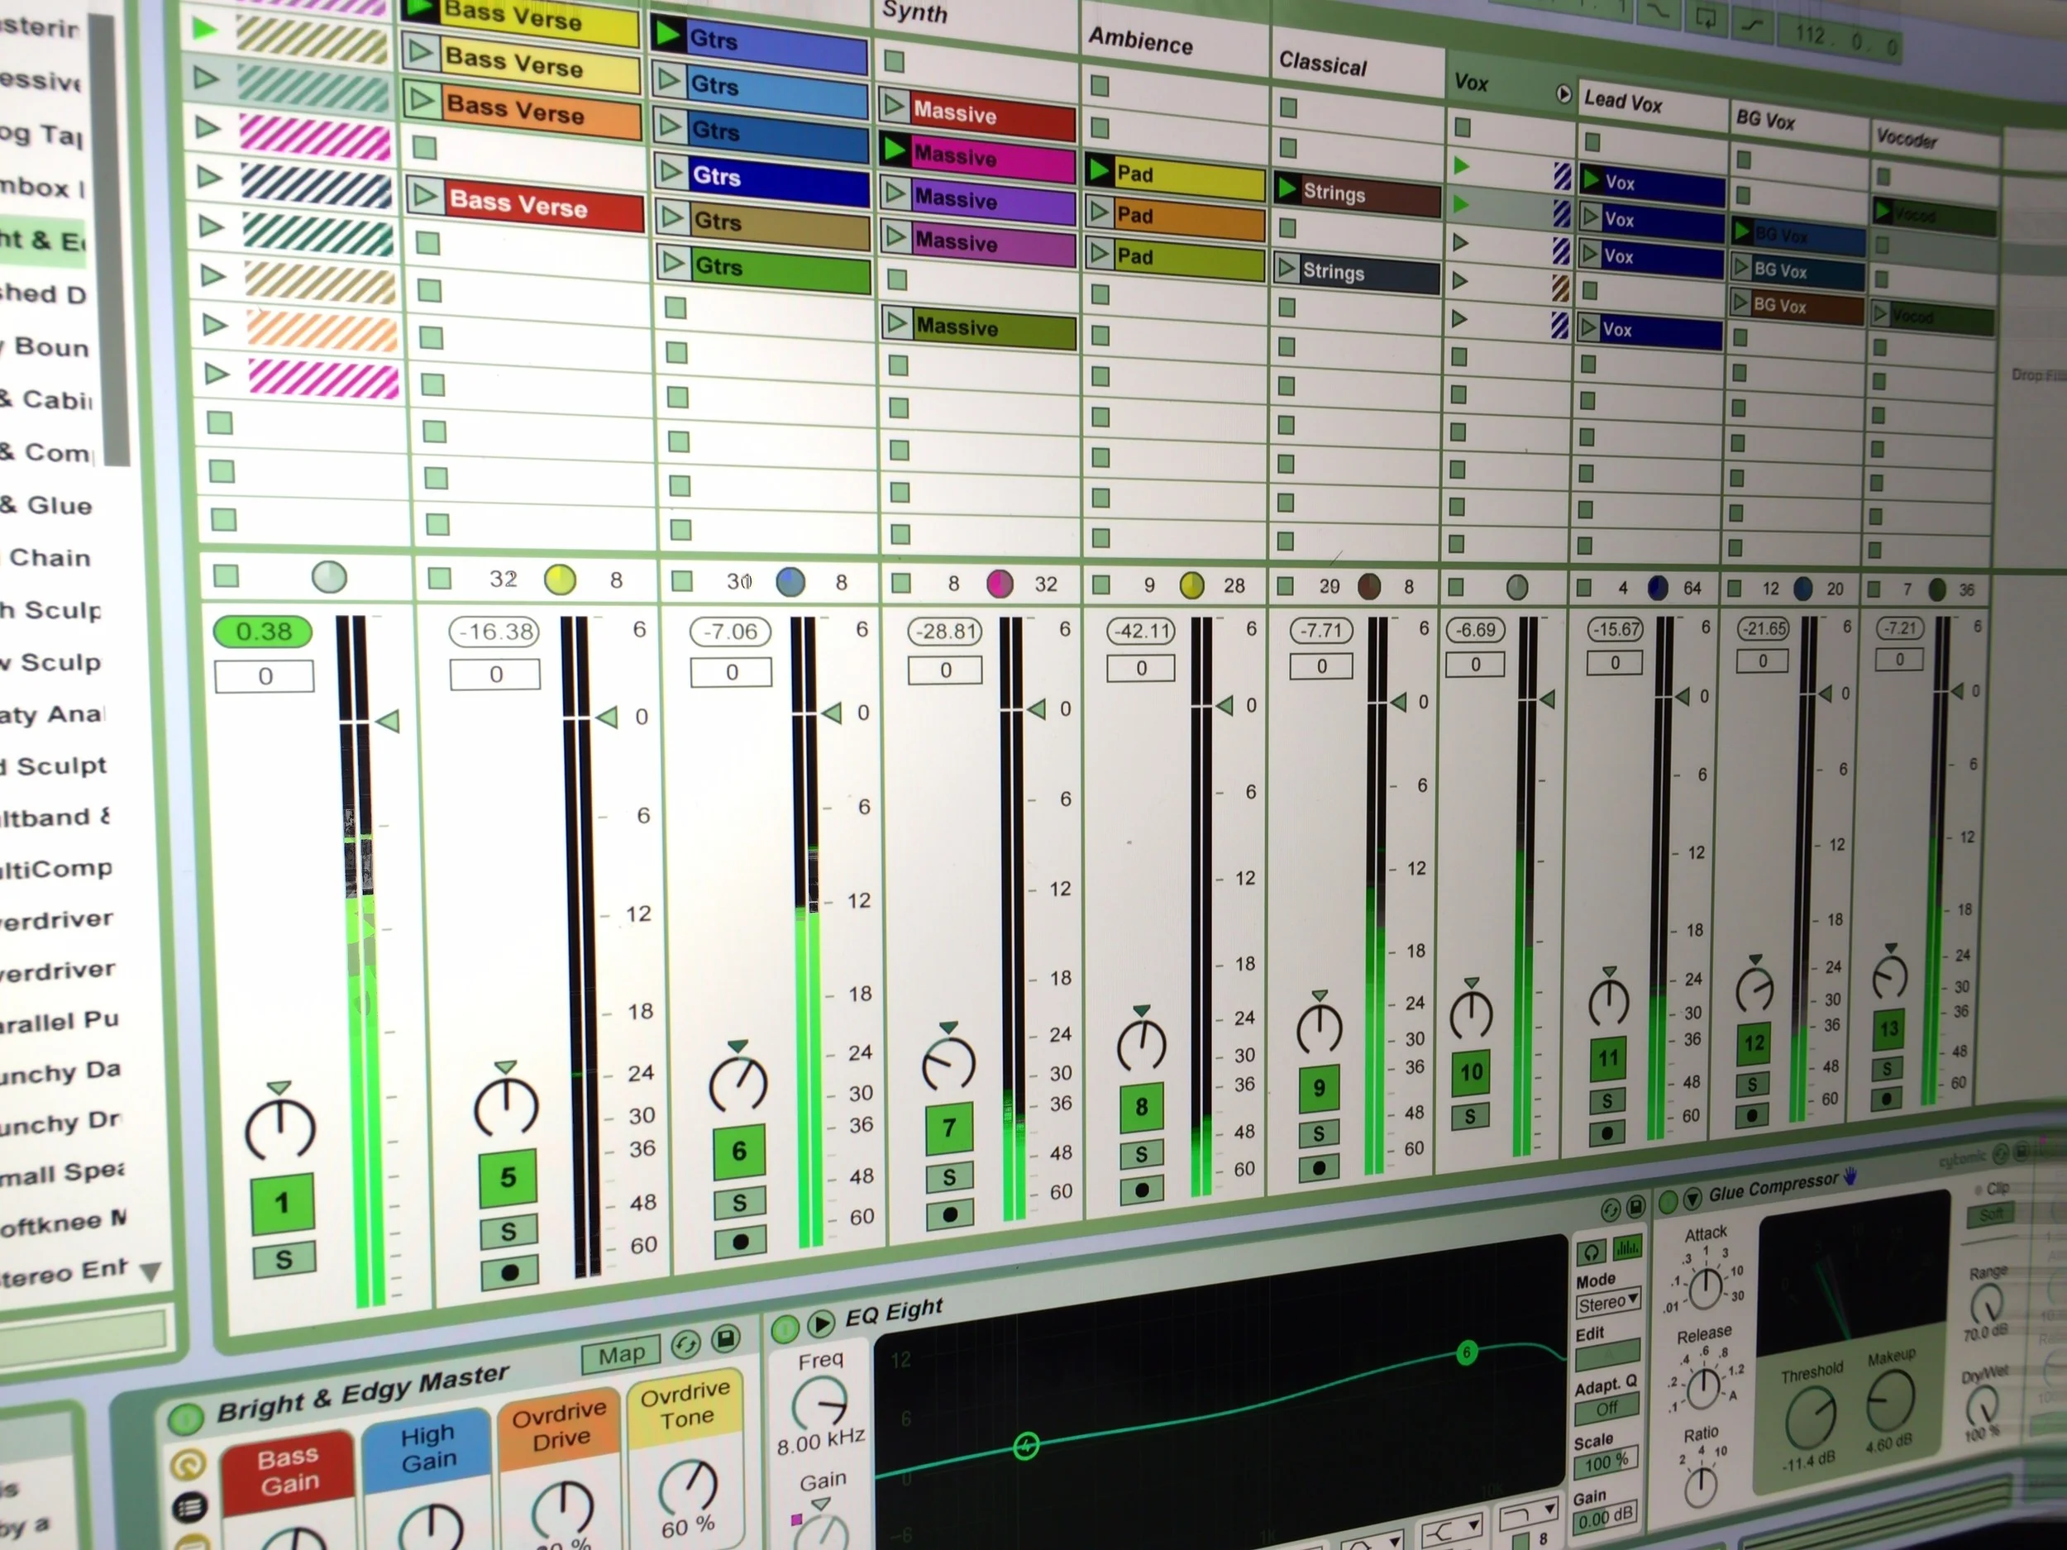This screenshot has width=2067, height=1550.
Task: Click the Save Preset icon next to Map
Action: [x=725, y=1338]
